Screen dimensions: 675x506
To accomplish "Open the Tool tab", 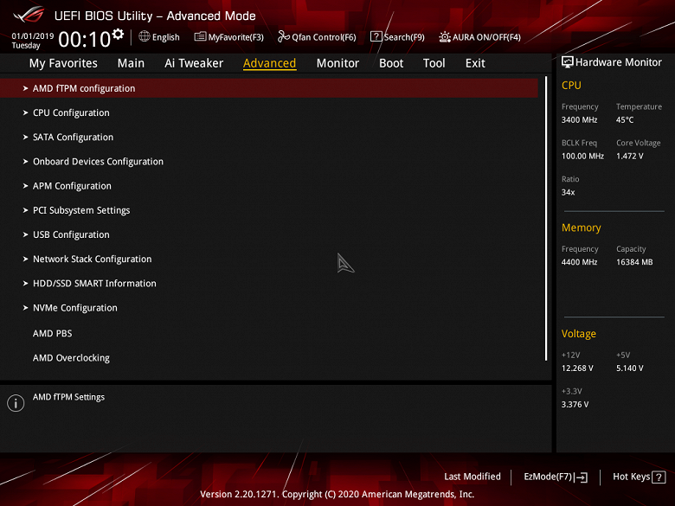I will pyautogui.click(x=434, y=63).
